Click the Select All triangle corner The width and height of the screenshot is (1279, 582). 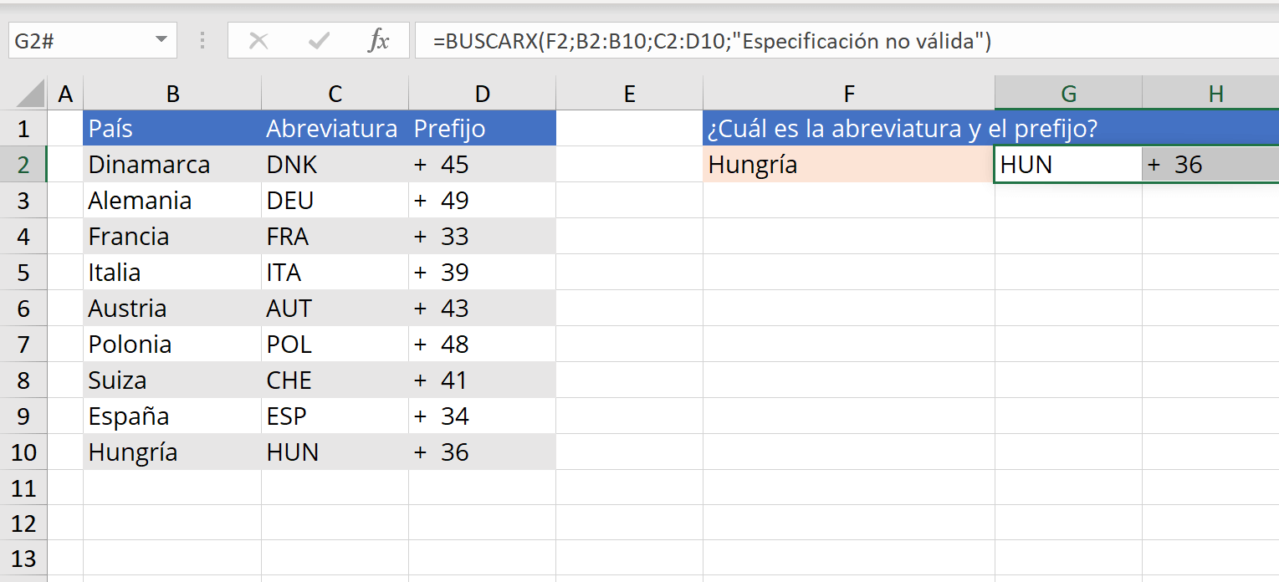pyautogui.click(x=32, y=94)
